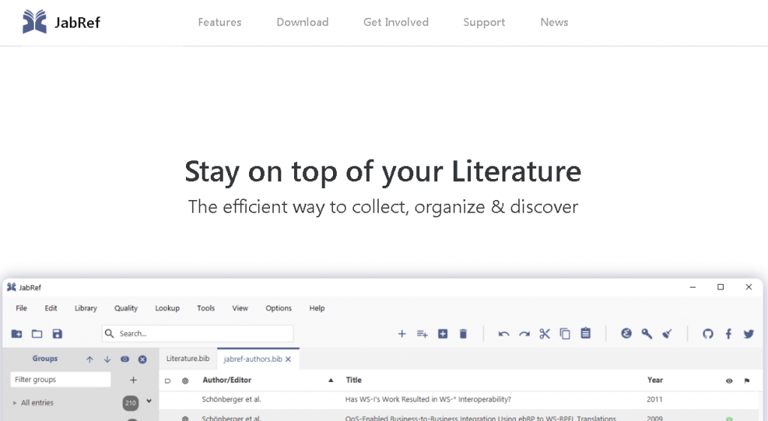Image resolution: width=768 pixels, height=421 pixels.
Task: Switch to the jabref-authors.bib tab
Action: click(x=253, y=359)
